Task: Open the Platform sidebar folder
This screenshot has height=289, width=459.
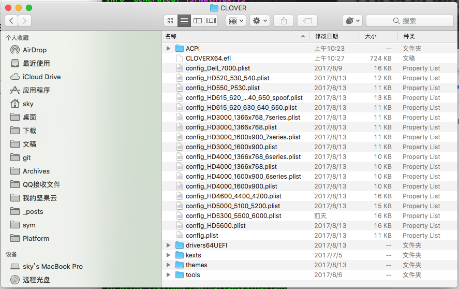Action: pyautogui.click(x=29, y=239)
